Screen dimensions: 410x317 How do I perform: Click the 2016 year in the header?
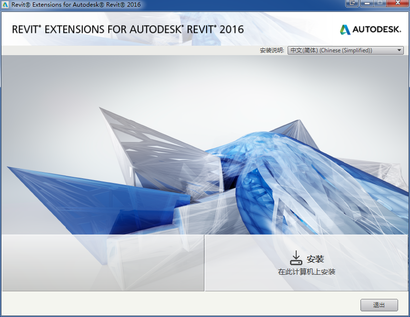(231, 29)
